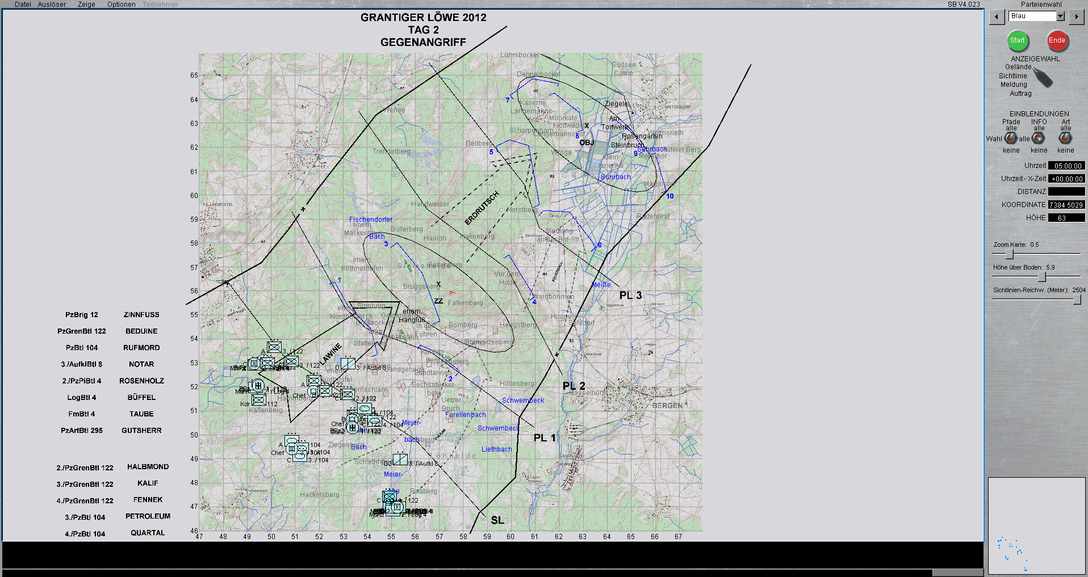The width and height of the screenshot is (1088, 577).
Task: Click the C 2./122 mechanized infantry icon
Action: pyautogui.click(x=348, y=394)
